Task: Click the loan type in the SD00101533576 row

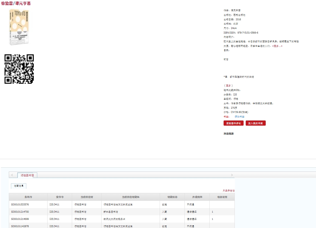Action: click(191, 204)
